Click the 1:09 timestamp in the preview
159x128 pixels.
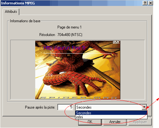48,75
